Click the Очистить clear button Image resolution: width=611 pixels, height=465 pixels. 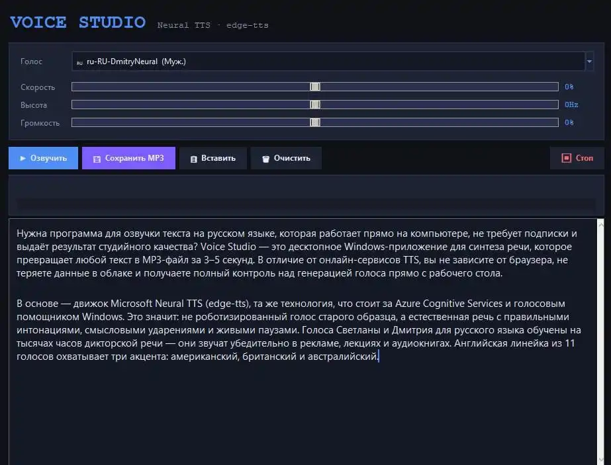[x=286, y=158]
